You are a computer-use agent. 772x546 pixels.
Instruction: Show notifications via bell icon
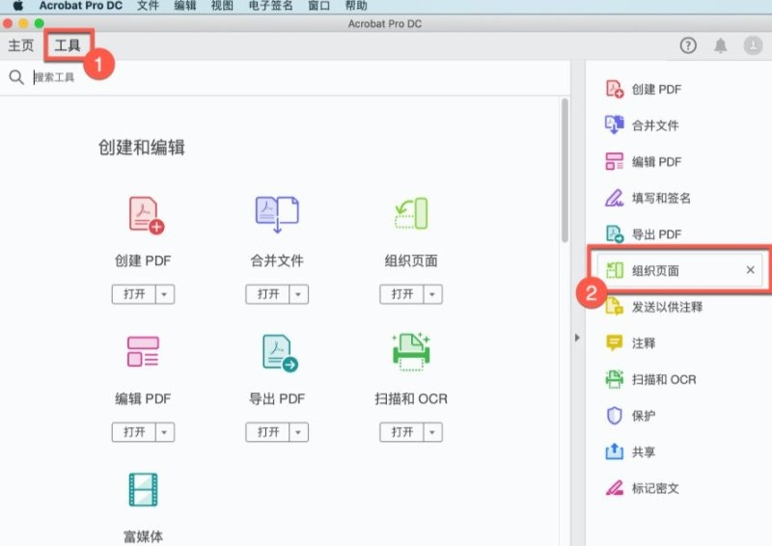tap(720, 45)
